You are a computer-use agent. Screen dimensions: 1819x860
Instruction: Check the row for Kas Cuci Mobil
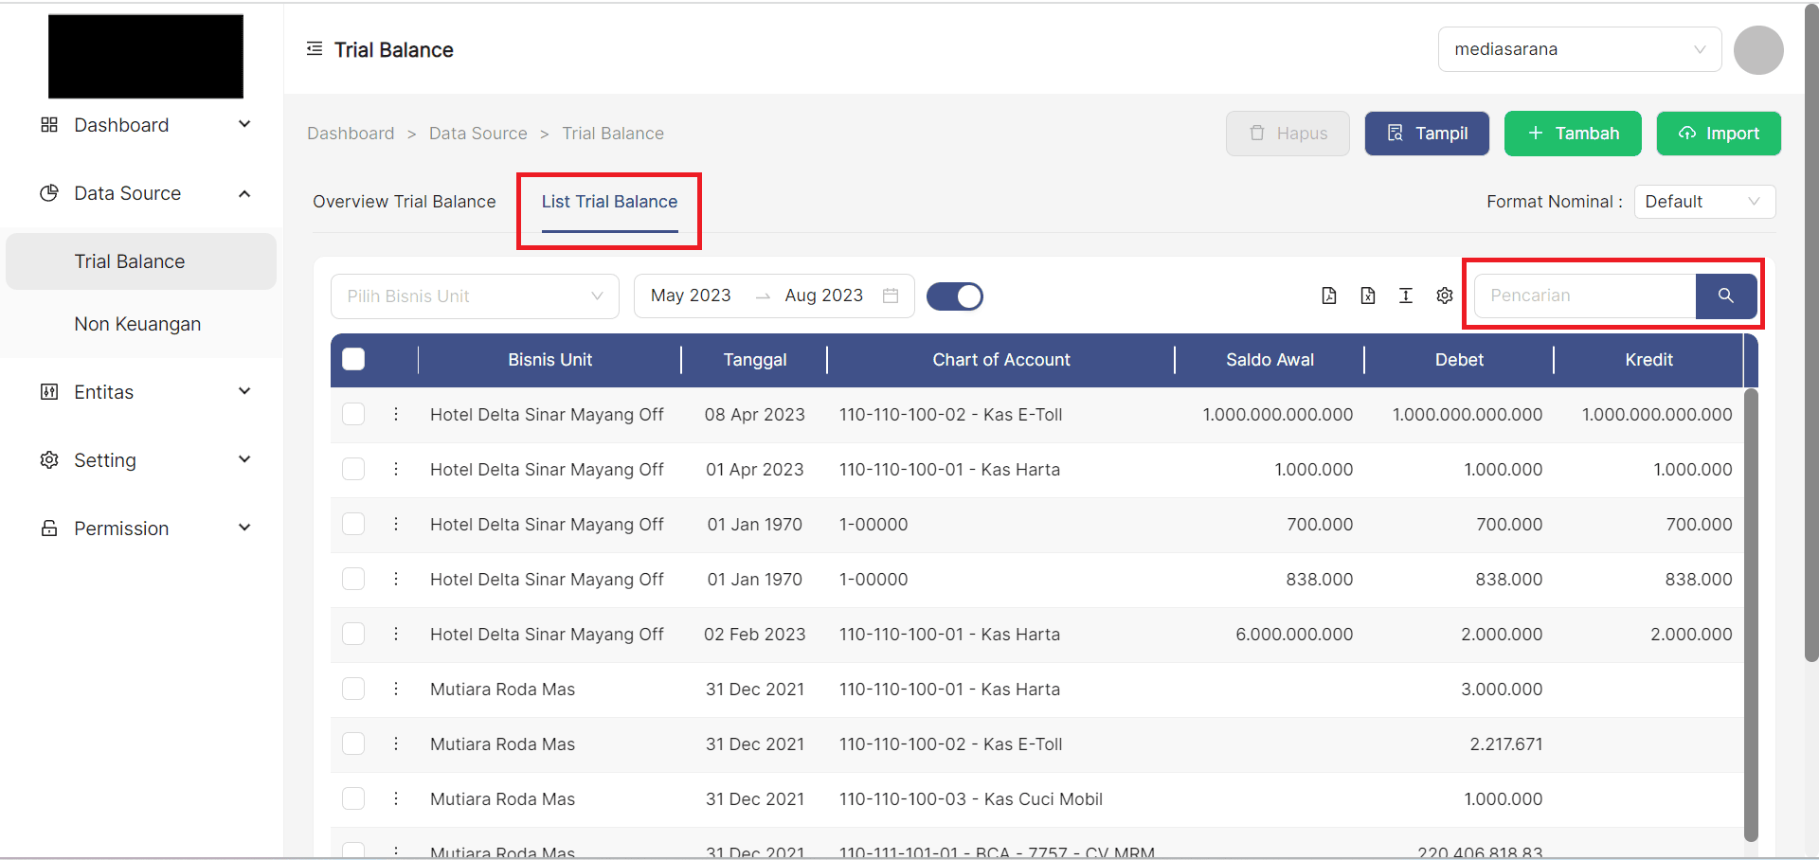tap(353, 798)
